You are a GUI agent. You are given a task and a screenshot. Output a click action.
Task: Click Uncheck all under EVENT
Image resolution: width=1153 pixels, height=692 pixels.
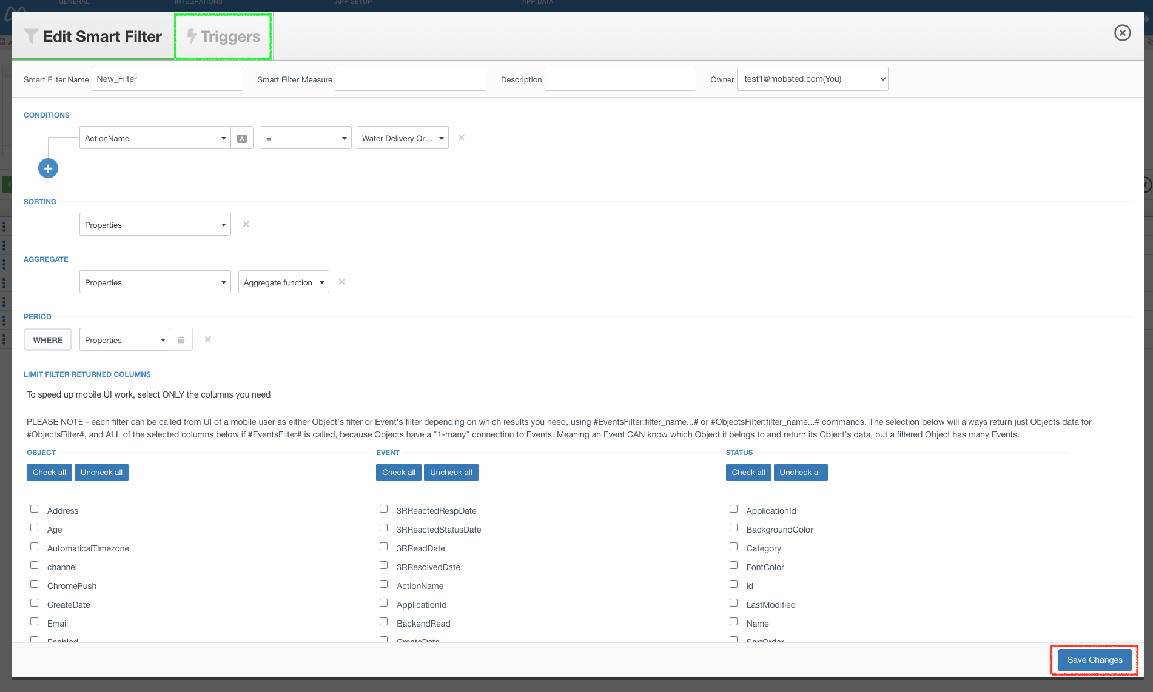tap(451, 473)
